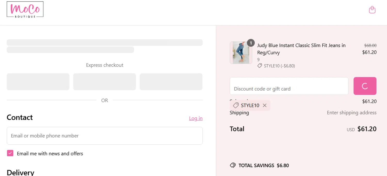387x176 pixels.
Task: Click the quantity badge on jeans thumbnail
Action: [251, 43]
